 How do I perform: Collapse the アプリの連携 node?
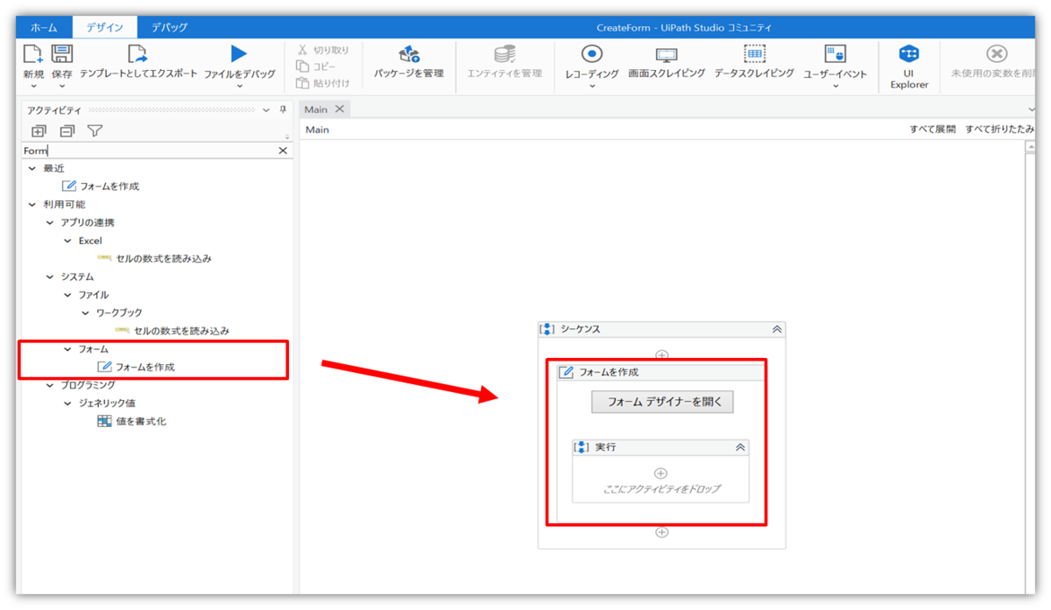tap(50, 222)
